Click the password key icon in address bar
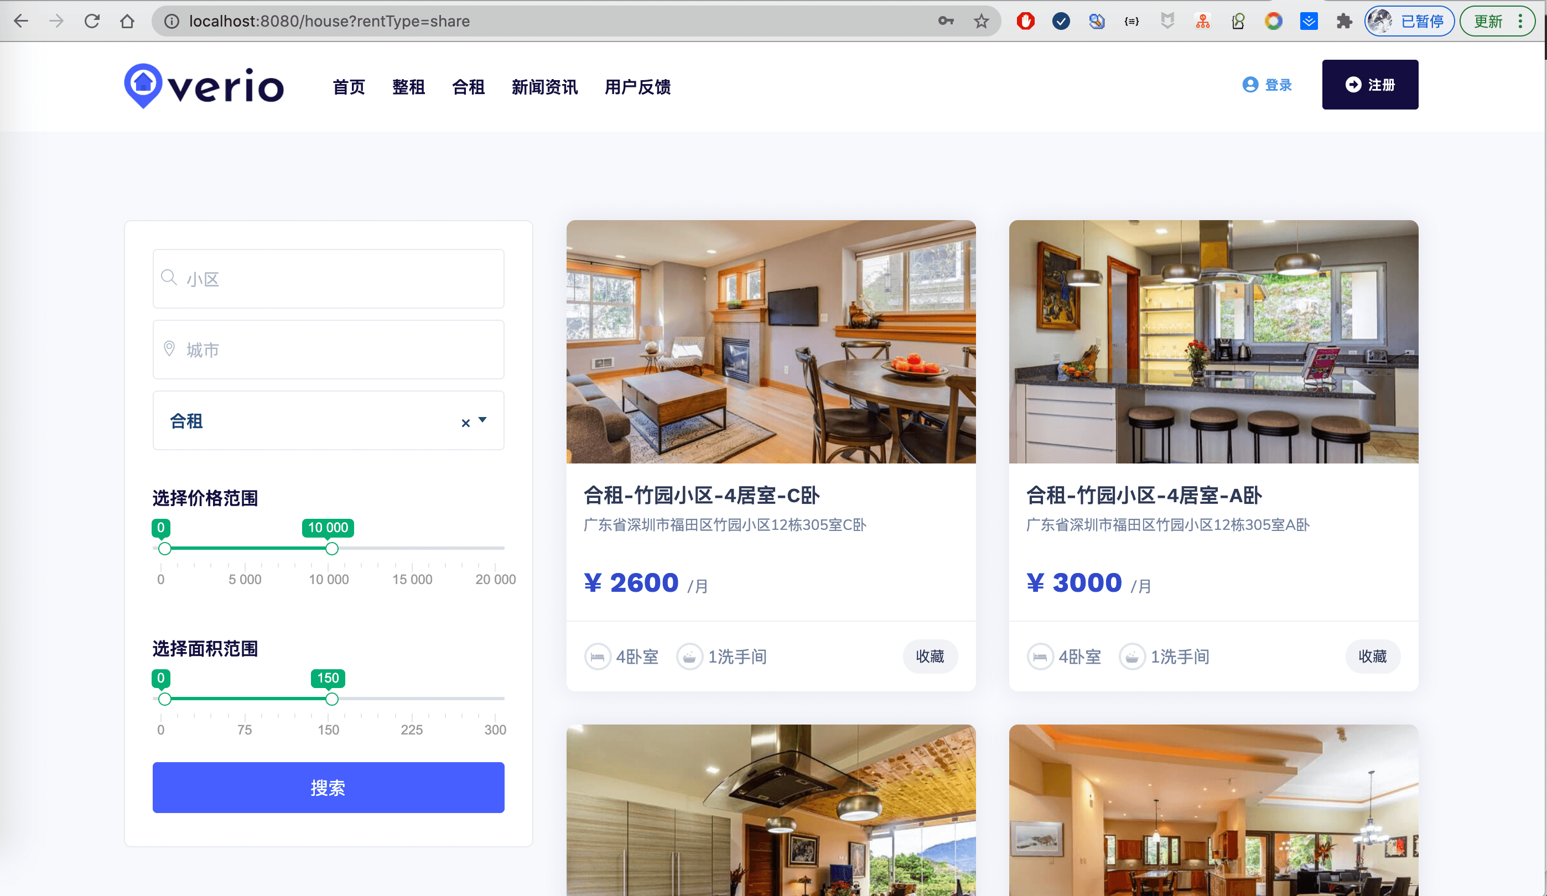This screenshot has width=1547, height=896. tap(946, 21)
